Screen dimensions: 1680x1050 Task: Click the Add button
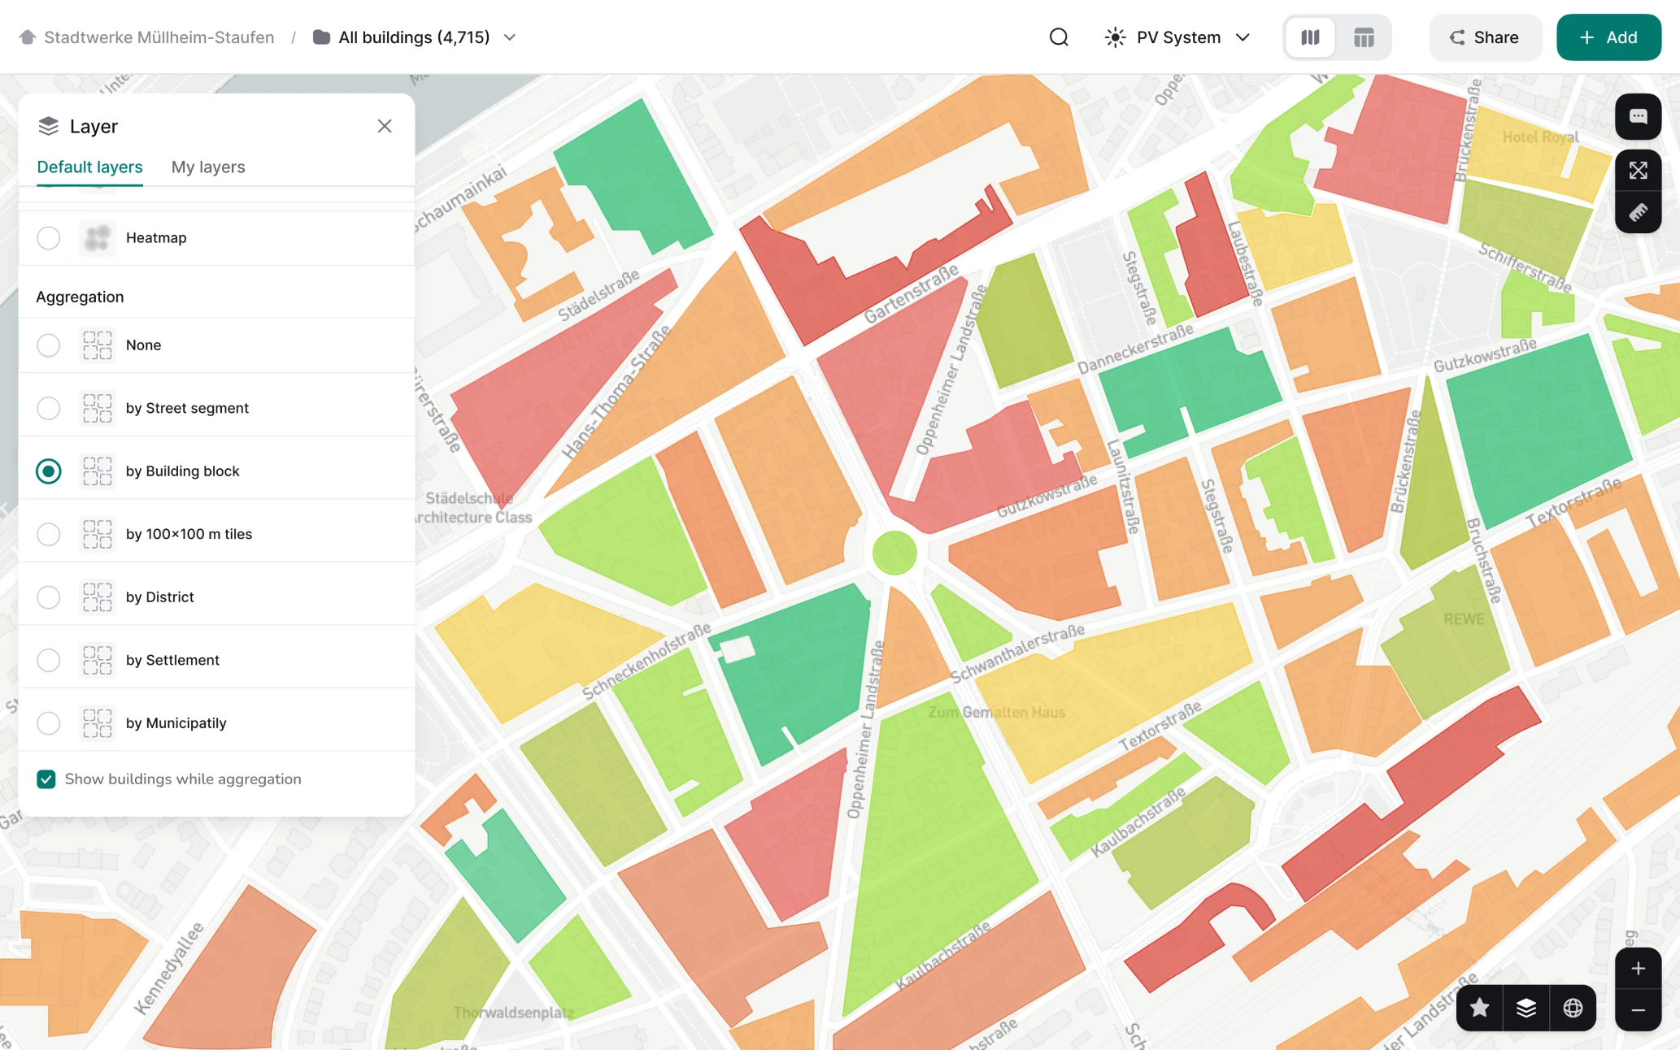tap(1608, 37)
